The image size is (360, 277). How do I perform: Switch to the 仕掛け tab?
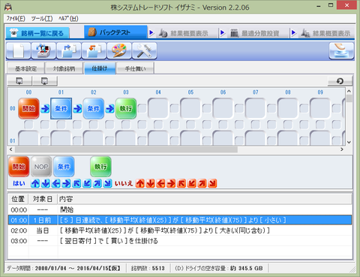100,68
